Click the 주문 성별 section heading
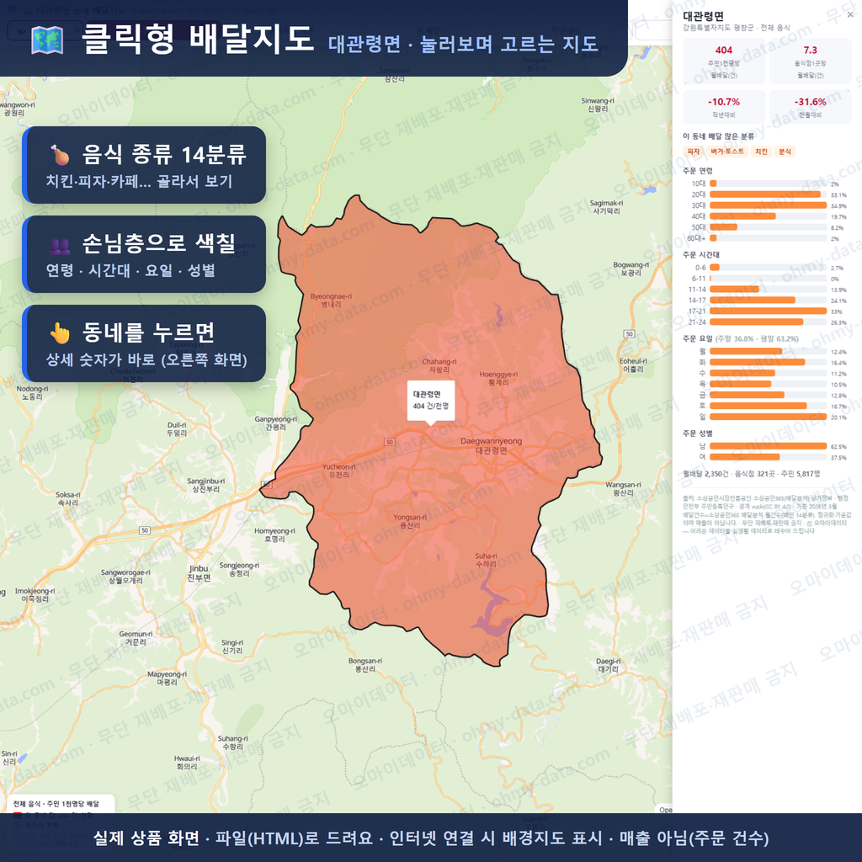Image resolution: width=862 pixels, height=862 pixels. coord(698,434)
